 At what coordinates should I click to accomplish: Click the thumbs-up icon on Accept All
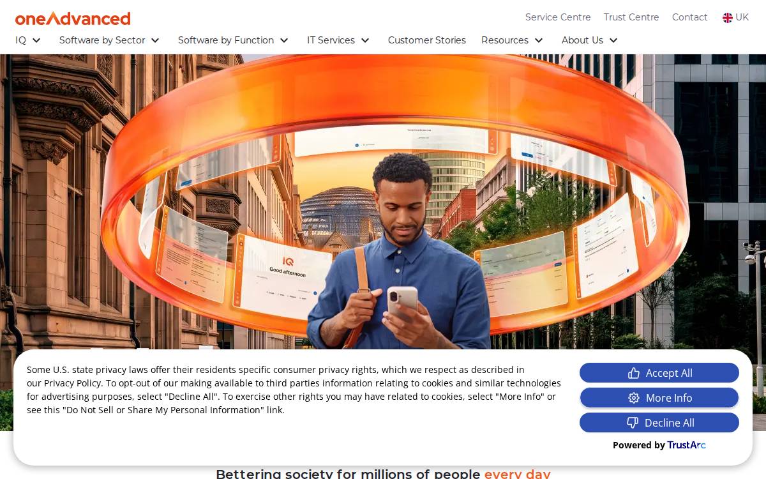tap(634, 373)
